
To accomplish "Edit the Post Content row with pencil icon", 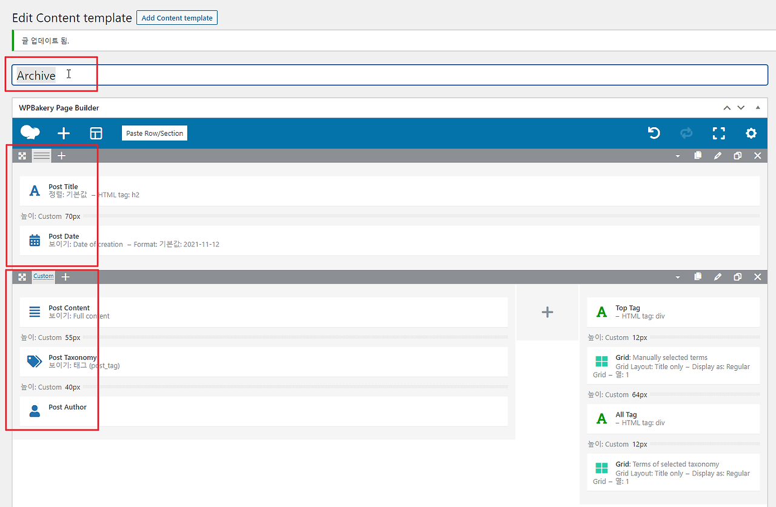I will coord(718,277).
